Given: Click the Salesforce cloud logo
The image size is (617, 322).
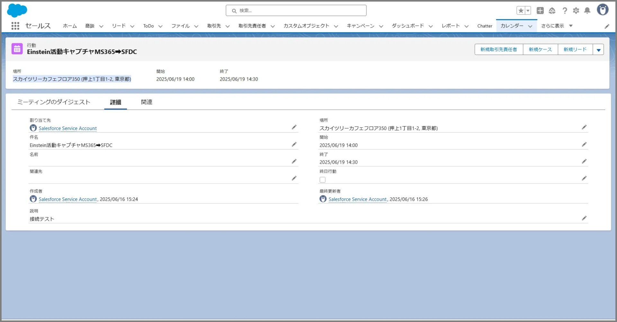Looking at the screenshot, I should pyautogui.click(x=17, y=10).
